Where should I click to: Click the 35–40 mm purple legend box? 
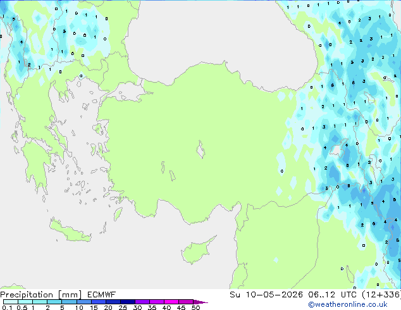point(156,302)
